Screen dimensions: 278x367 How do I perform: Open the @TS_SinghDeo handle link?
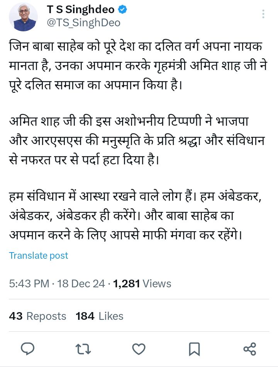pos(83,23)
